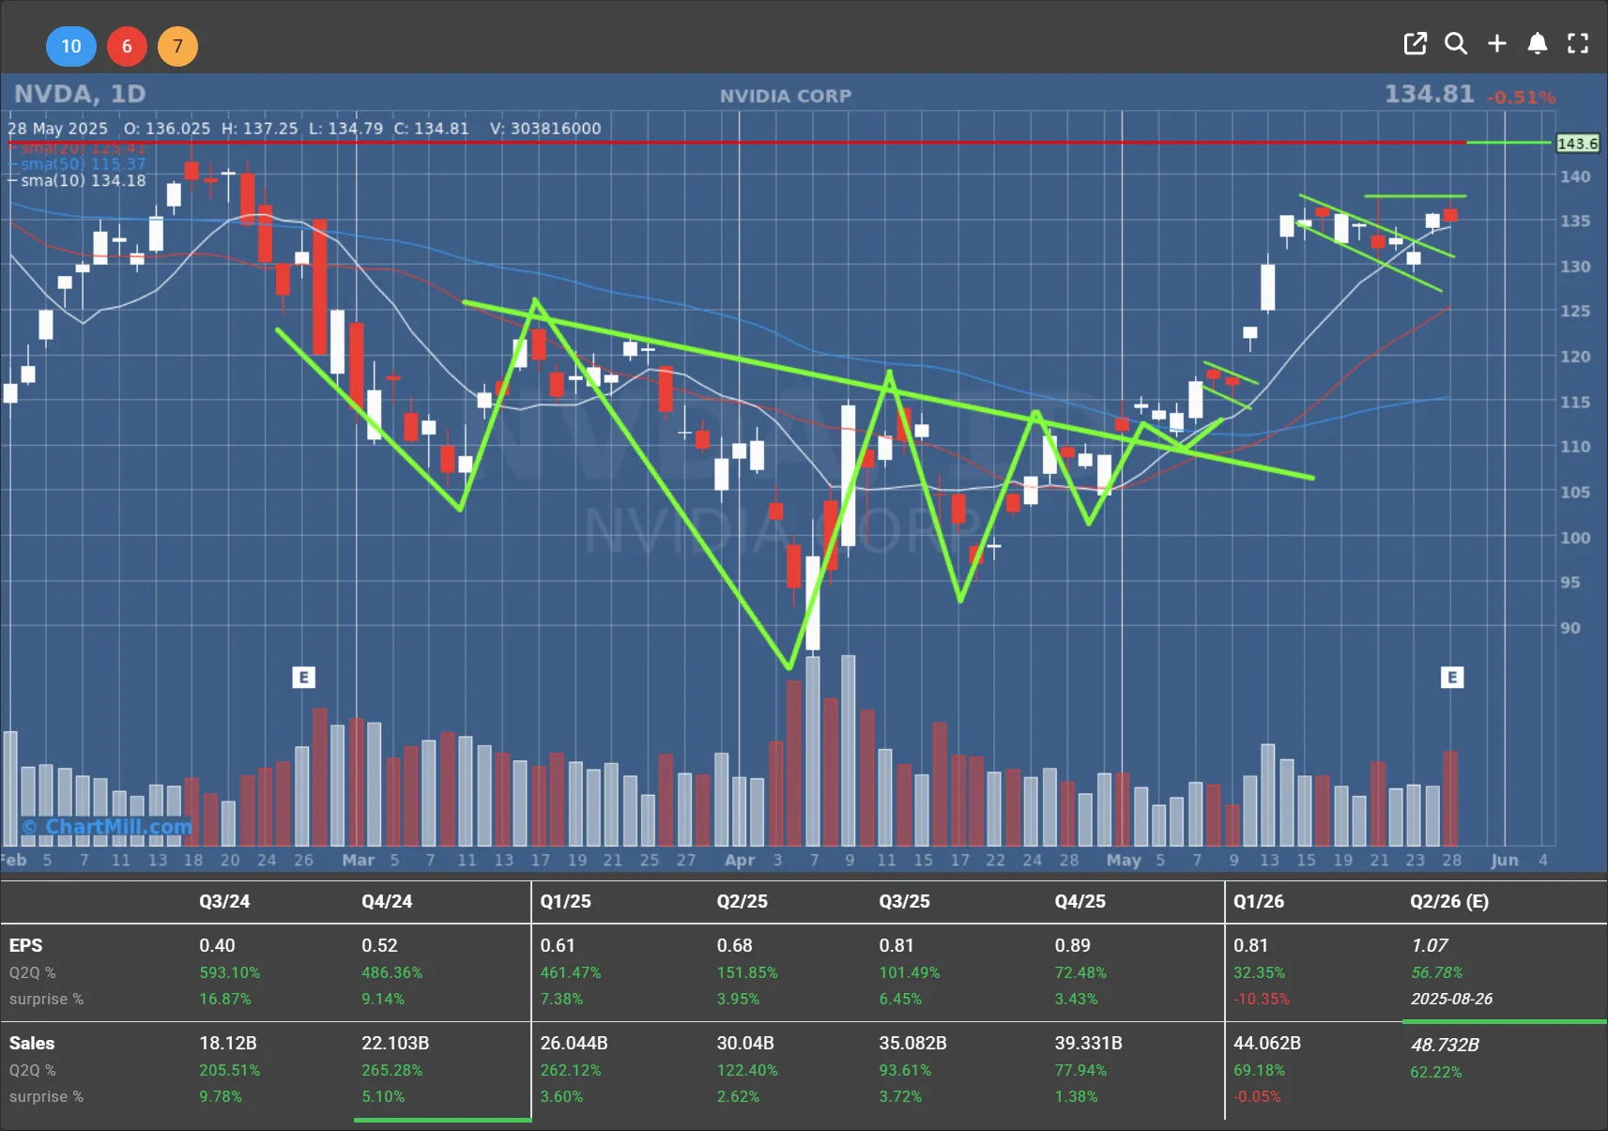Click EPS Q2Q 593.10% value
This screenshot has height=1131, width=1608.
tap(229, 972)
